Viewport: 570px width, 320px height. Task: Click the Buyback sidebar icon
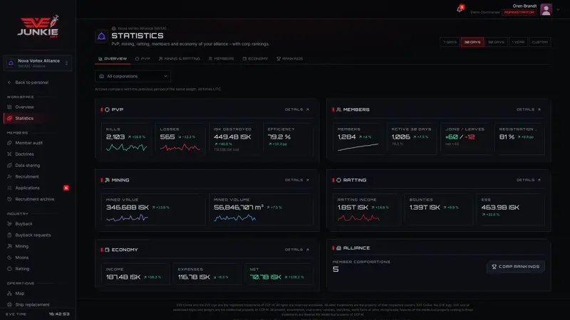click(9, 224)
